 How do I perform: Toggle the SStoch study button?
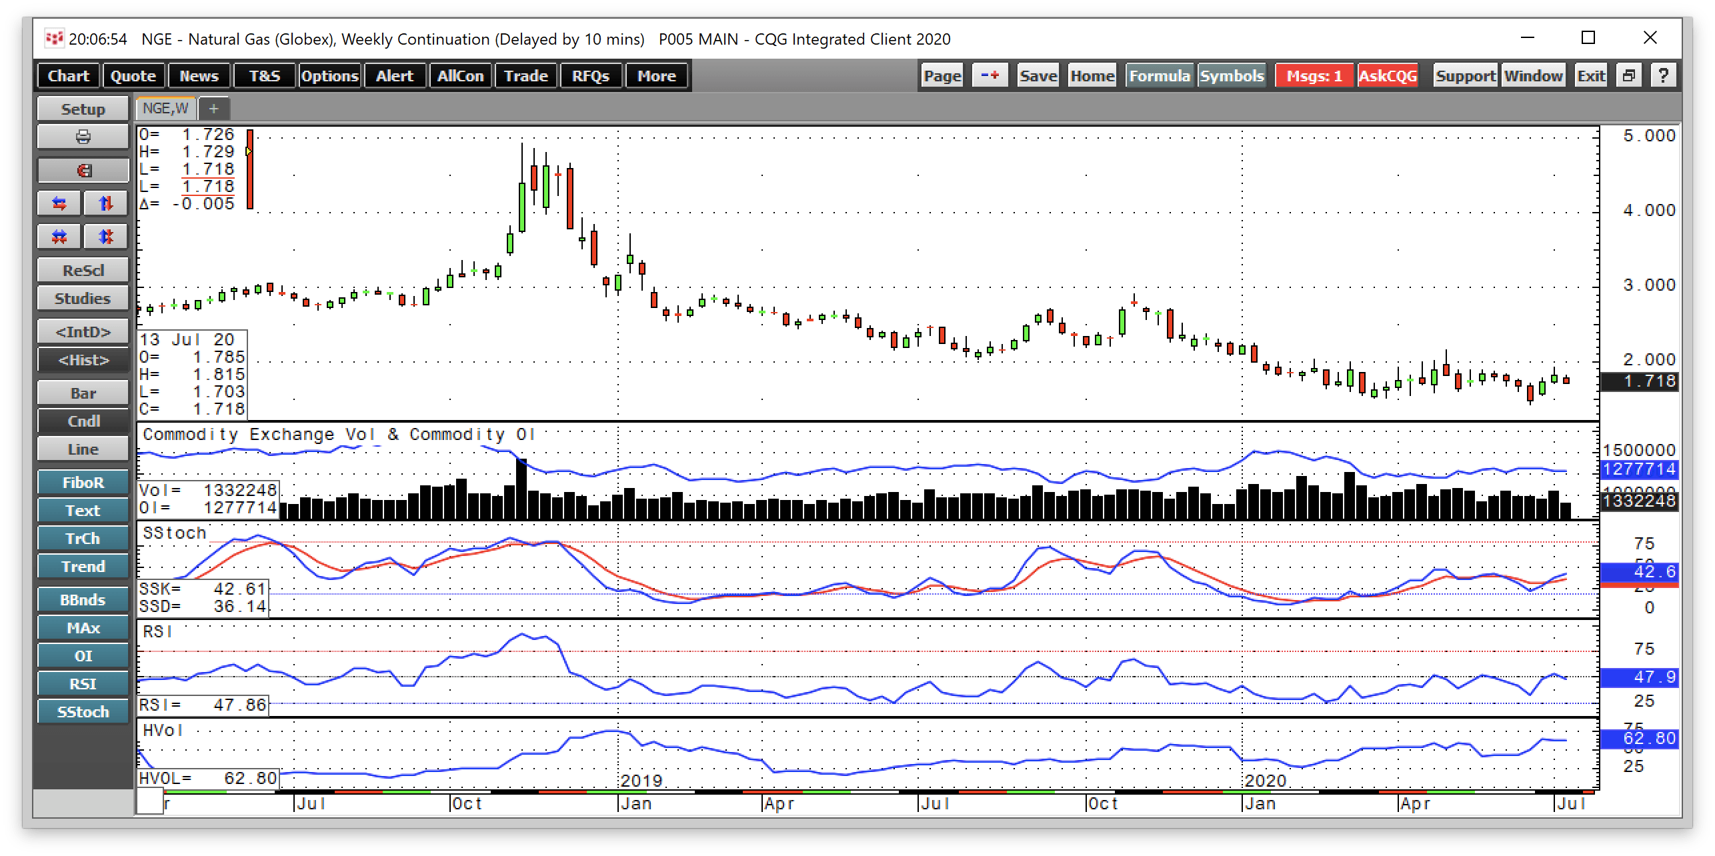83,711
